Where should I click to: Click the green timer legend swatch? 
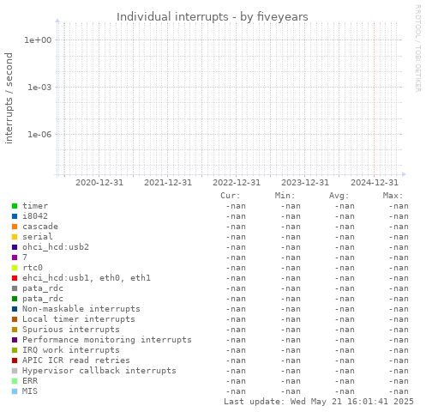tap(15, 206)
